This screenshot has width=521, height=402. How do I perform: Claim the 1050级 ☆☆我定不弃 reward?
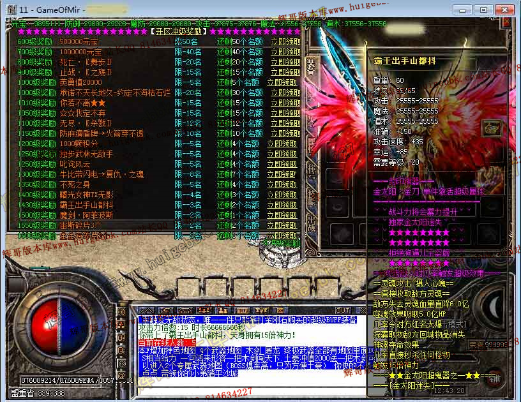coord(285,113)
